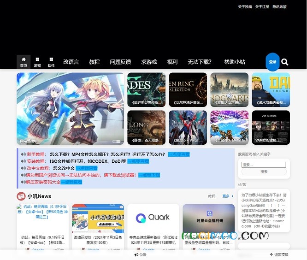Open the VAM捏脸建模 Virt-a-Mate card
Viewport: 307px width, 260px height.
pyautogui.click(x=271, y=128)
